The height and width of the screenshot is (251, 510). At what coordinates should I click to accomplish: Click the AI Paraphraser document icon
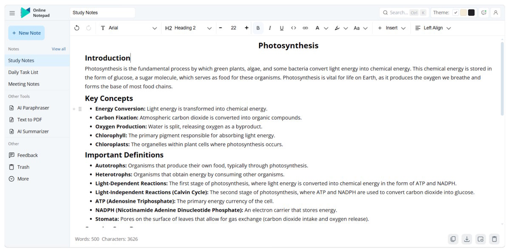click(11, 108)
